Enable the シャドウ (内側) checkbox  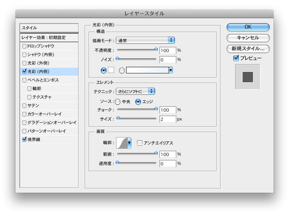point(24,54)
